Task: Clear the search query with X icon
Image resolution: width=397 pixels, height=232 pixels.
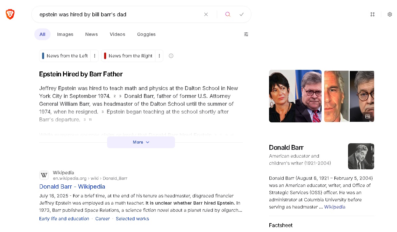Action: (206, 14)
